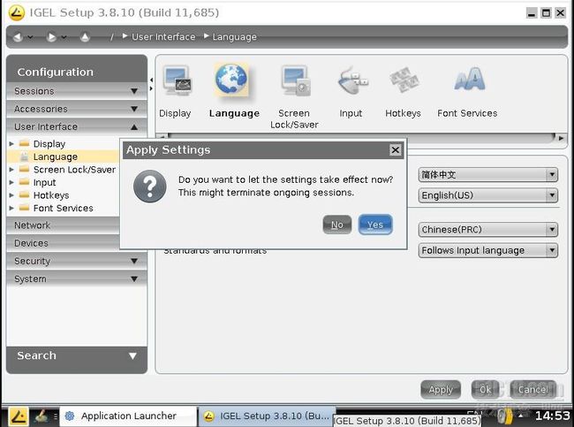Go back with the navigation back arrow
Screen dimensions: 574x427
point(17,37)
